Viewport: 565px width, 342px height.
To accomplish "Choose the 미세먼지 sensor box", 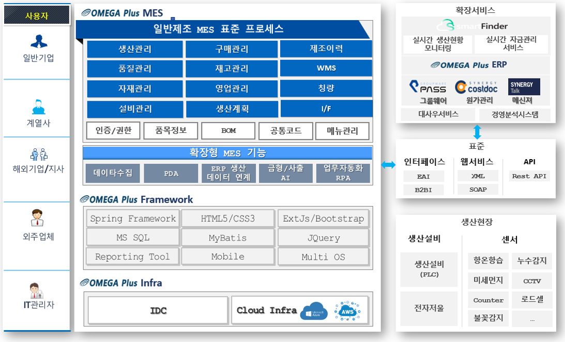I will (488, 281).
